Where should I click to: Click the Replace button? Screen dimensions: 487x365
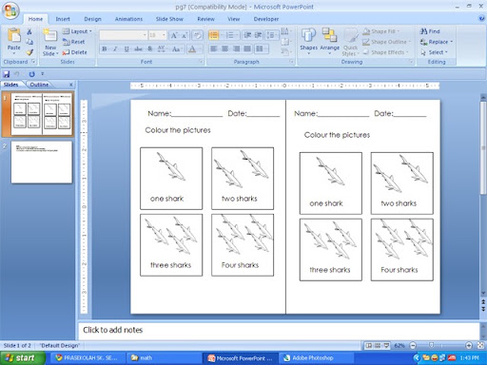click(437, 42)
